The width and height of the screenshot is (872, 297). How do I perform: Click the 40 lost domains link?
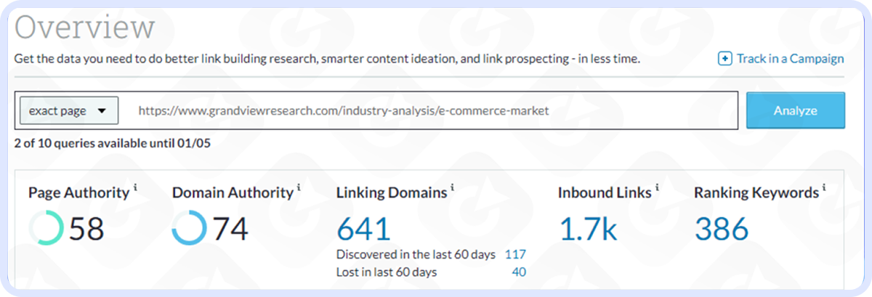click(x=518, y=272)
